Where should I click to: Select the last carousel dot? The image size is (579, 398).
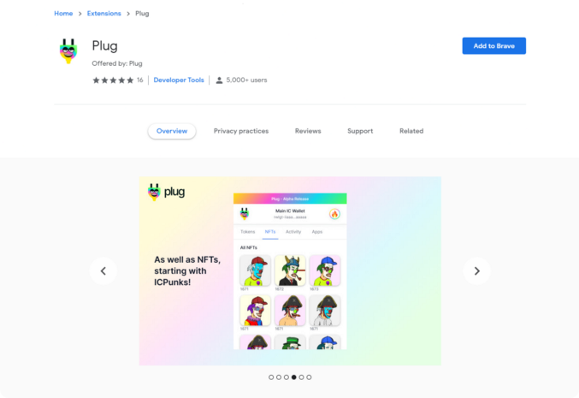309,377
